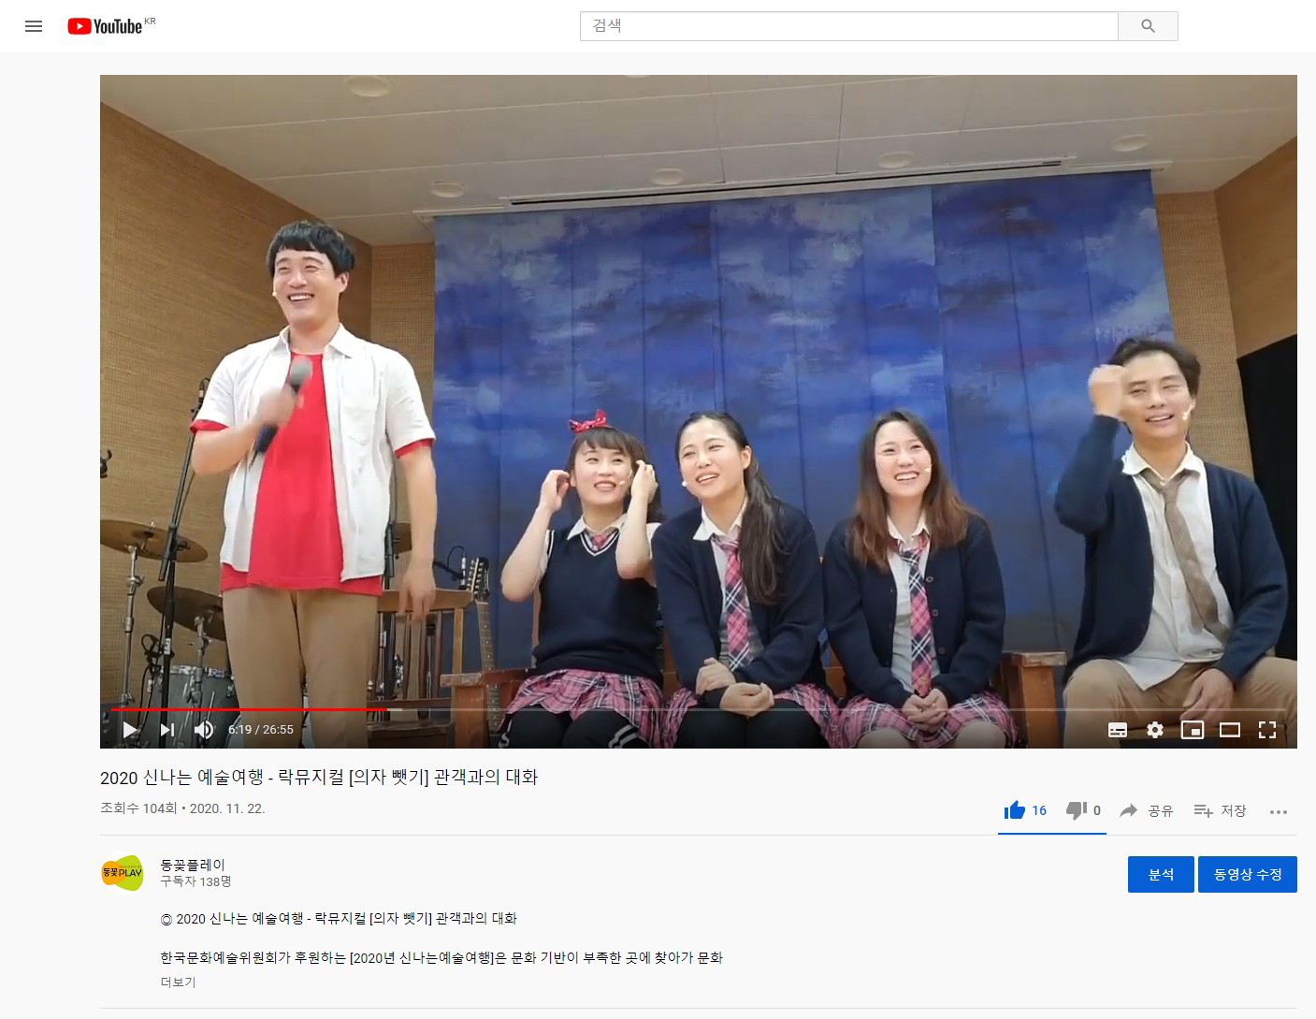Open the sidebar hamburger menu

[34, 26]
